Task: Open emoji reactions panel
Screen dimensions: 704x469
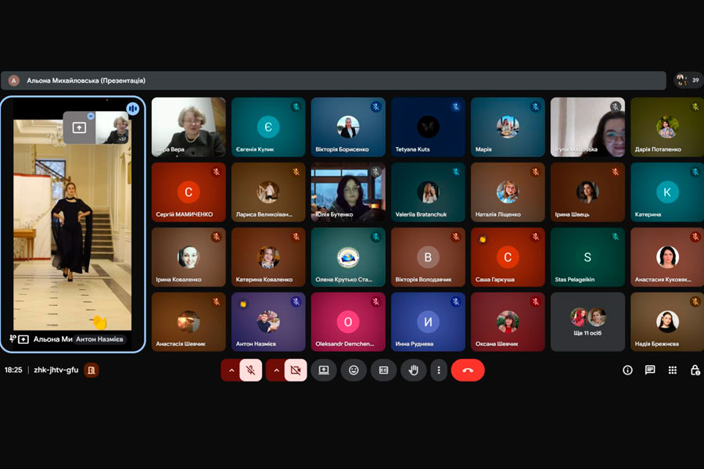Action: point(354,370)
